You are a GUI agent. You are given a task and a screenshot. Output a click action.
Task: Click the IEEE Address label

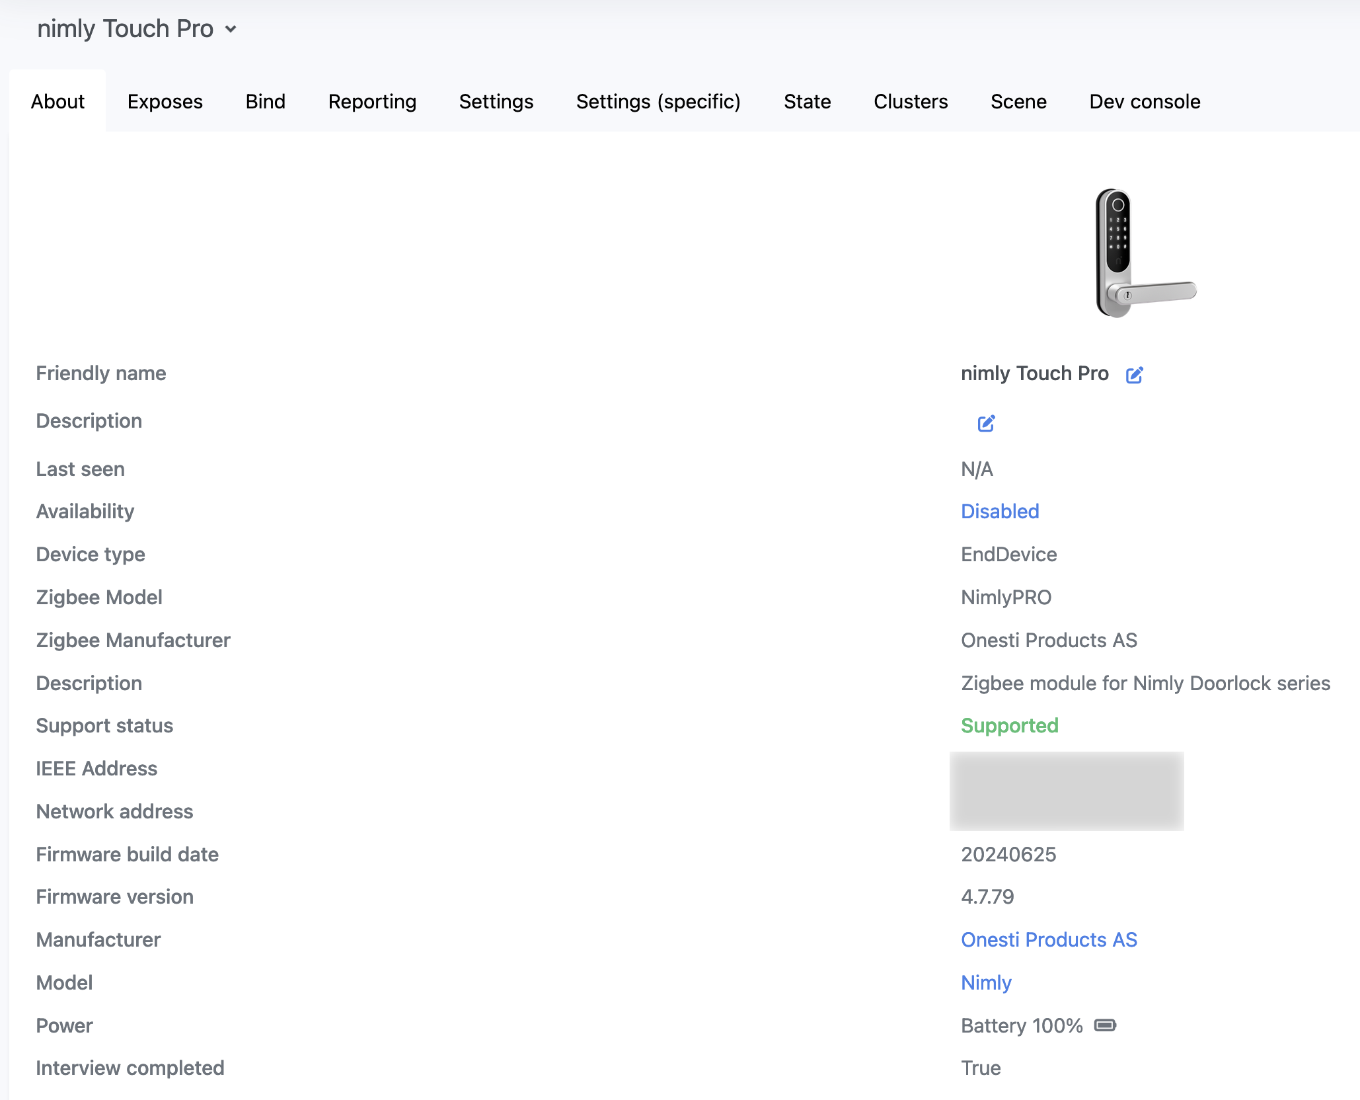96,768
